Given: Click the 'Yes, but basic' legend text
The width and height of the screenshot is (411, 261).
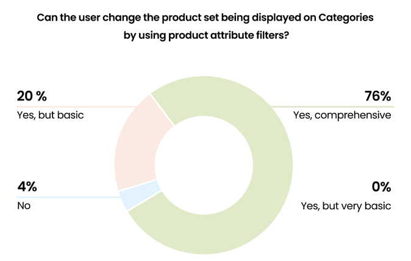Looking at the screenshot, I should 51,115.
